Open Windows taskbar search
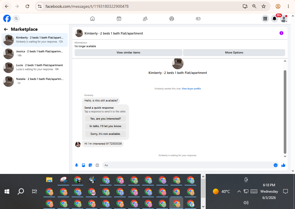 click(x=21, y=191)
